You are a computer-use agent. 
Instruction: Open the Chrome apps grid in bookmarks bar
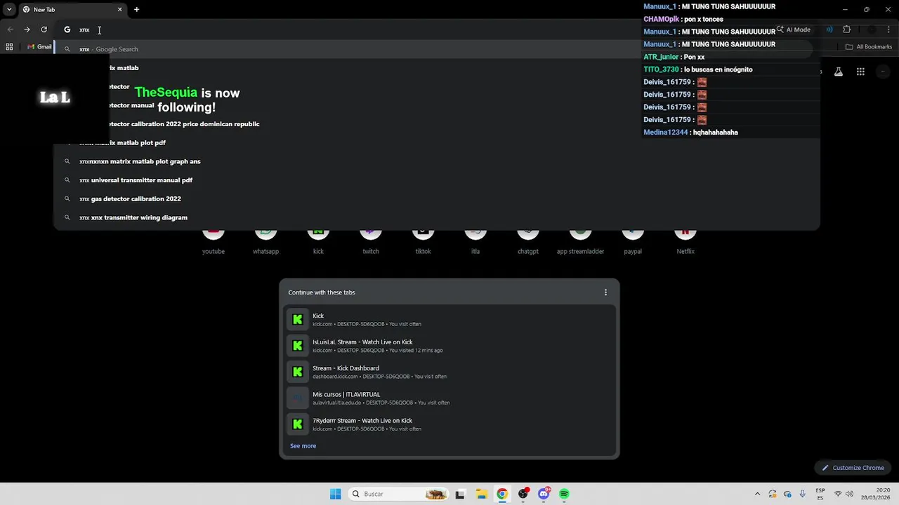pos(9,47)
